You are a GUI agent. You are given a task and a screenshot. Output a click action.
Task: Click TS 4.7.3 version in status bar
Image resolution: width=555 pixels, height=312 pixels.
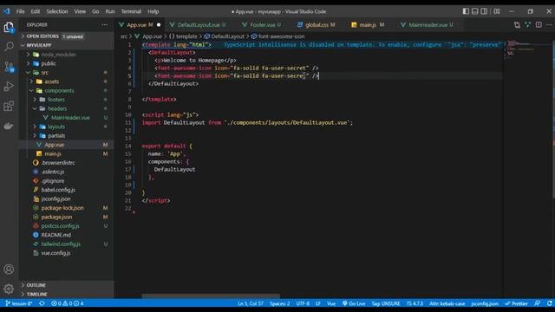click(415, 303)
